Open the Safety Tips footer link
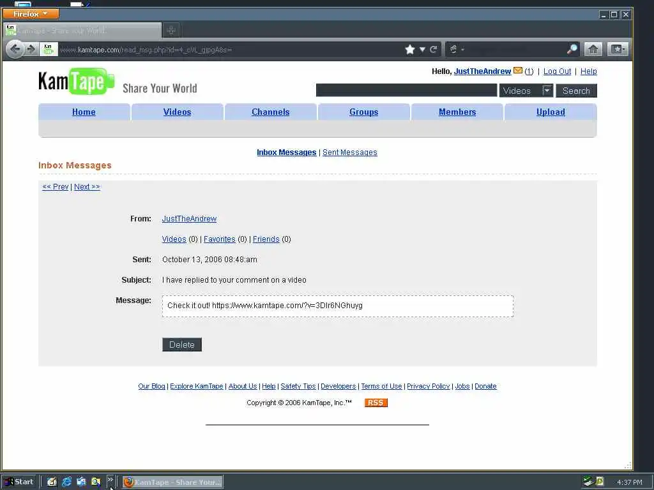Viewport: 654px width, 490px height. point(298,386)
